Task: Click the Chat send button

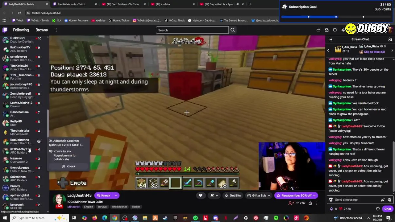Action: click(x=388, y=209)
